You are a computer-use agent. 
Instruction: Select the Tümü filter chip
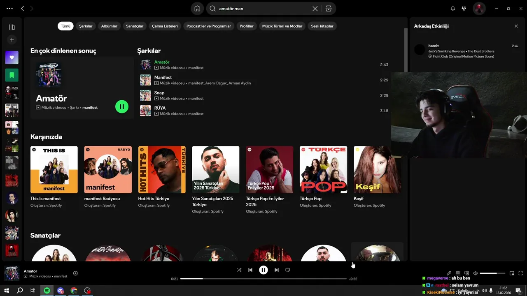[65, 26]
